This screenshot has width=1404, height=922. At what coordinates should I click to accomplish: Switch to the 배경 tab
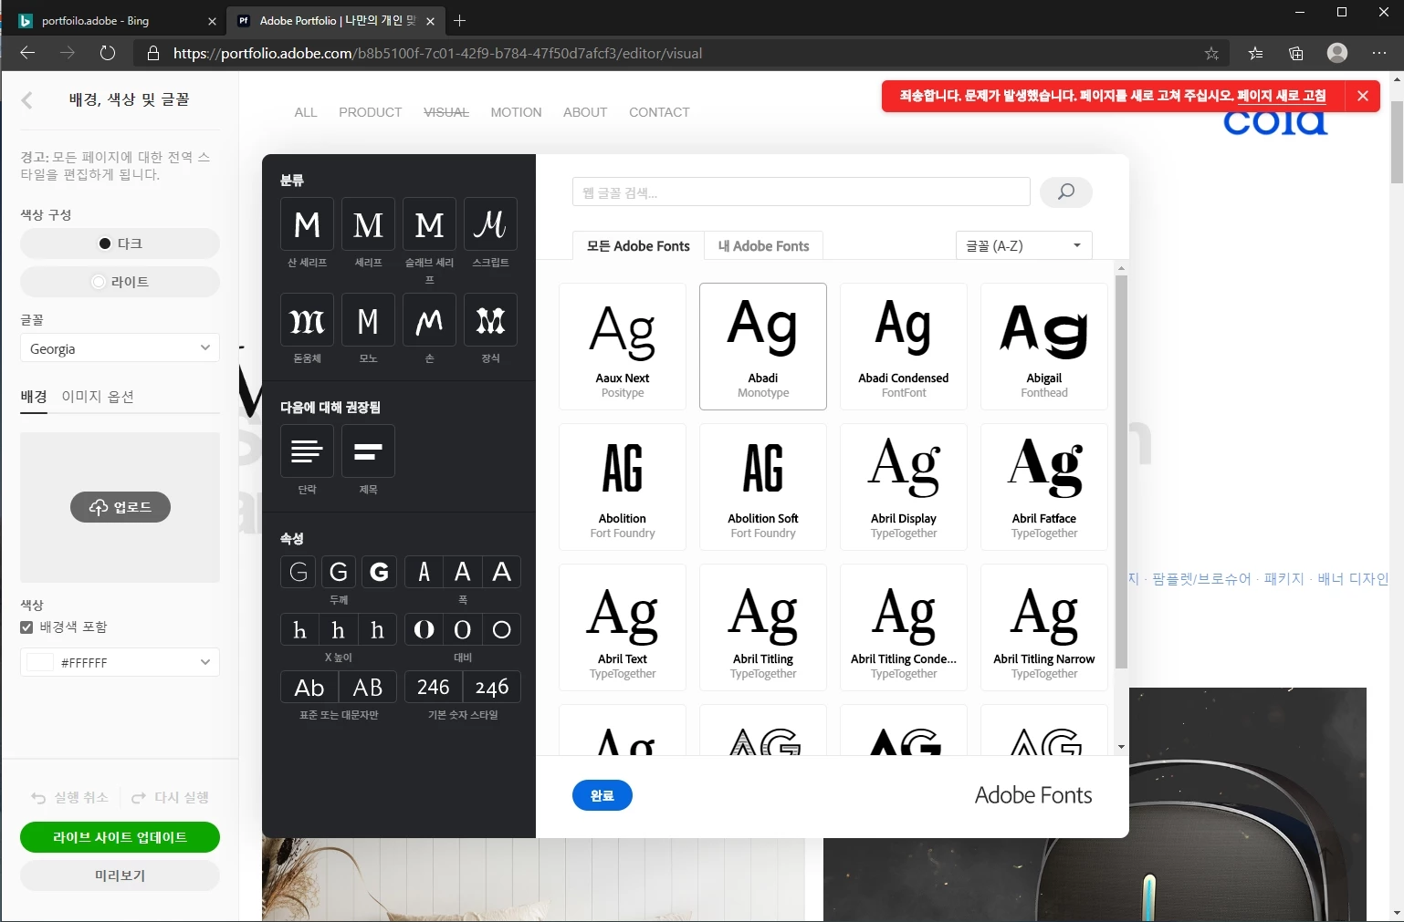[34, 397]
